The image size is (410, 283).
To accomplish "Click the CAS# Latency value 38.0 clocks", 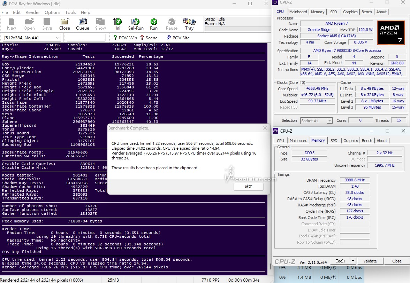I will (355, 192).
